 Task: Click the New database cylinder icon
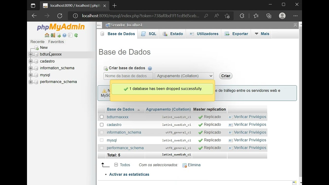pyautogui.click(x=36, y=48)
